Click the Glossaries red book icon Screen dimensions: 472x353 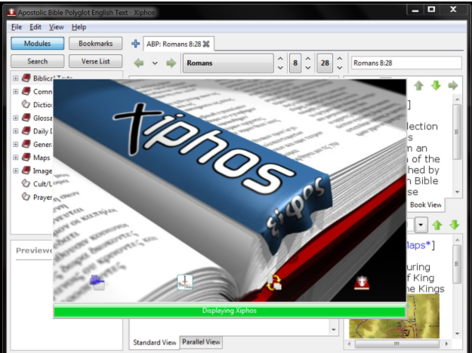click(26, 118)
